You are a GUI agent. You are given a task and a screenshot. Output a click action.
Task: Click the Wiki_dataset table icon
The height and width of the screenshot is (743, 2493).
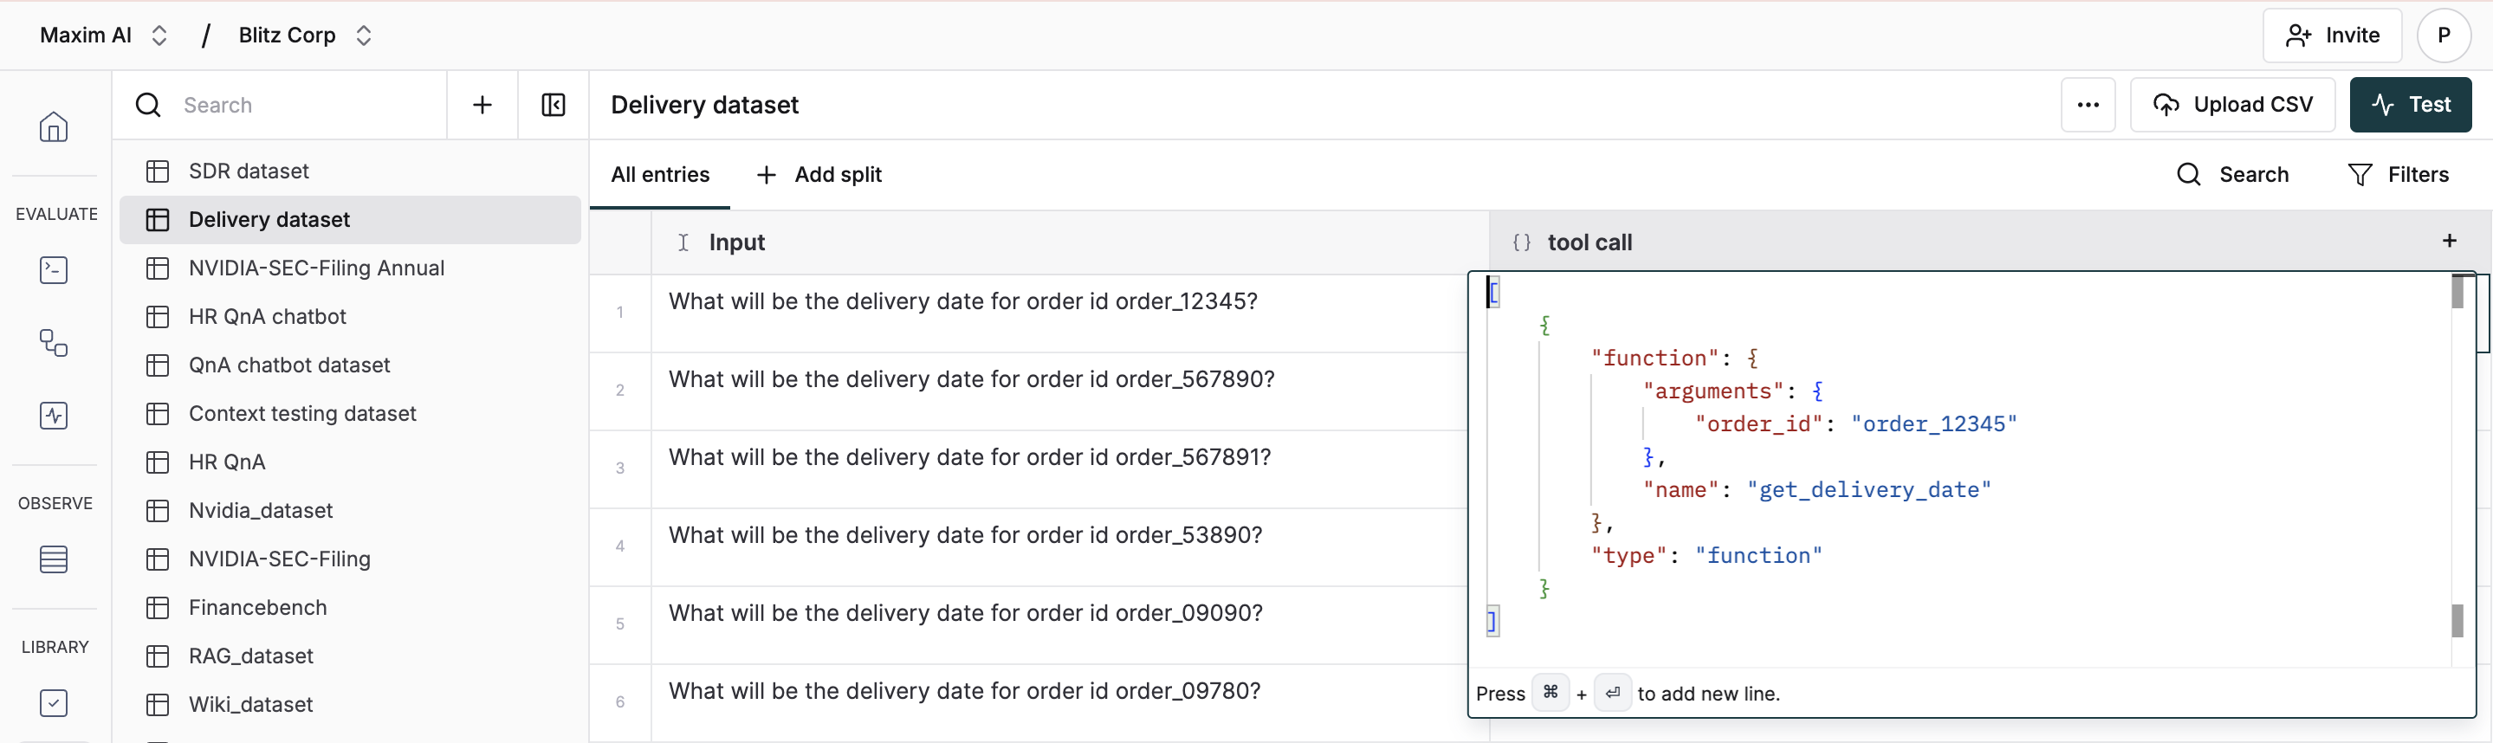(158, 704)
